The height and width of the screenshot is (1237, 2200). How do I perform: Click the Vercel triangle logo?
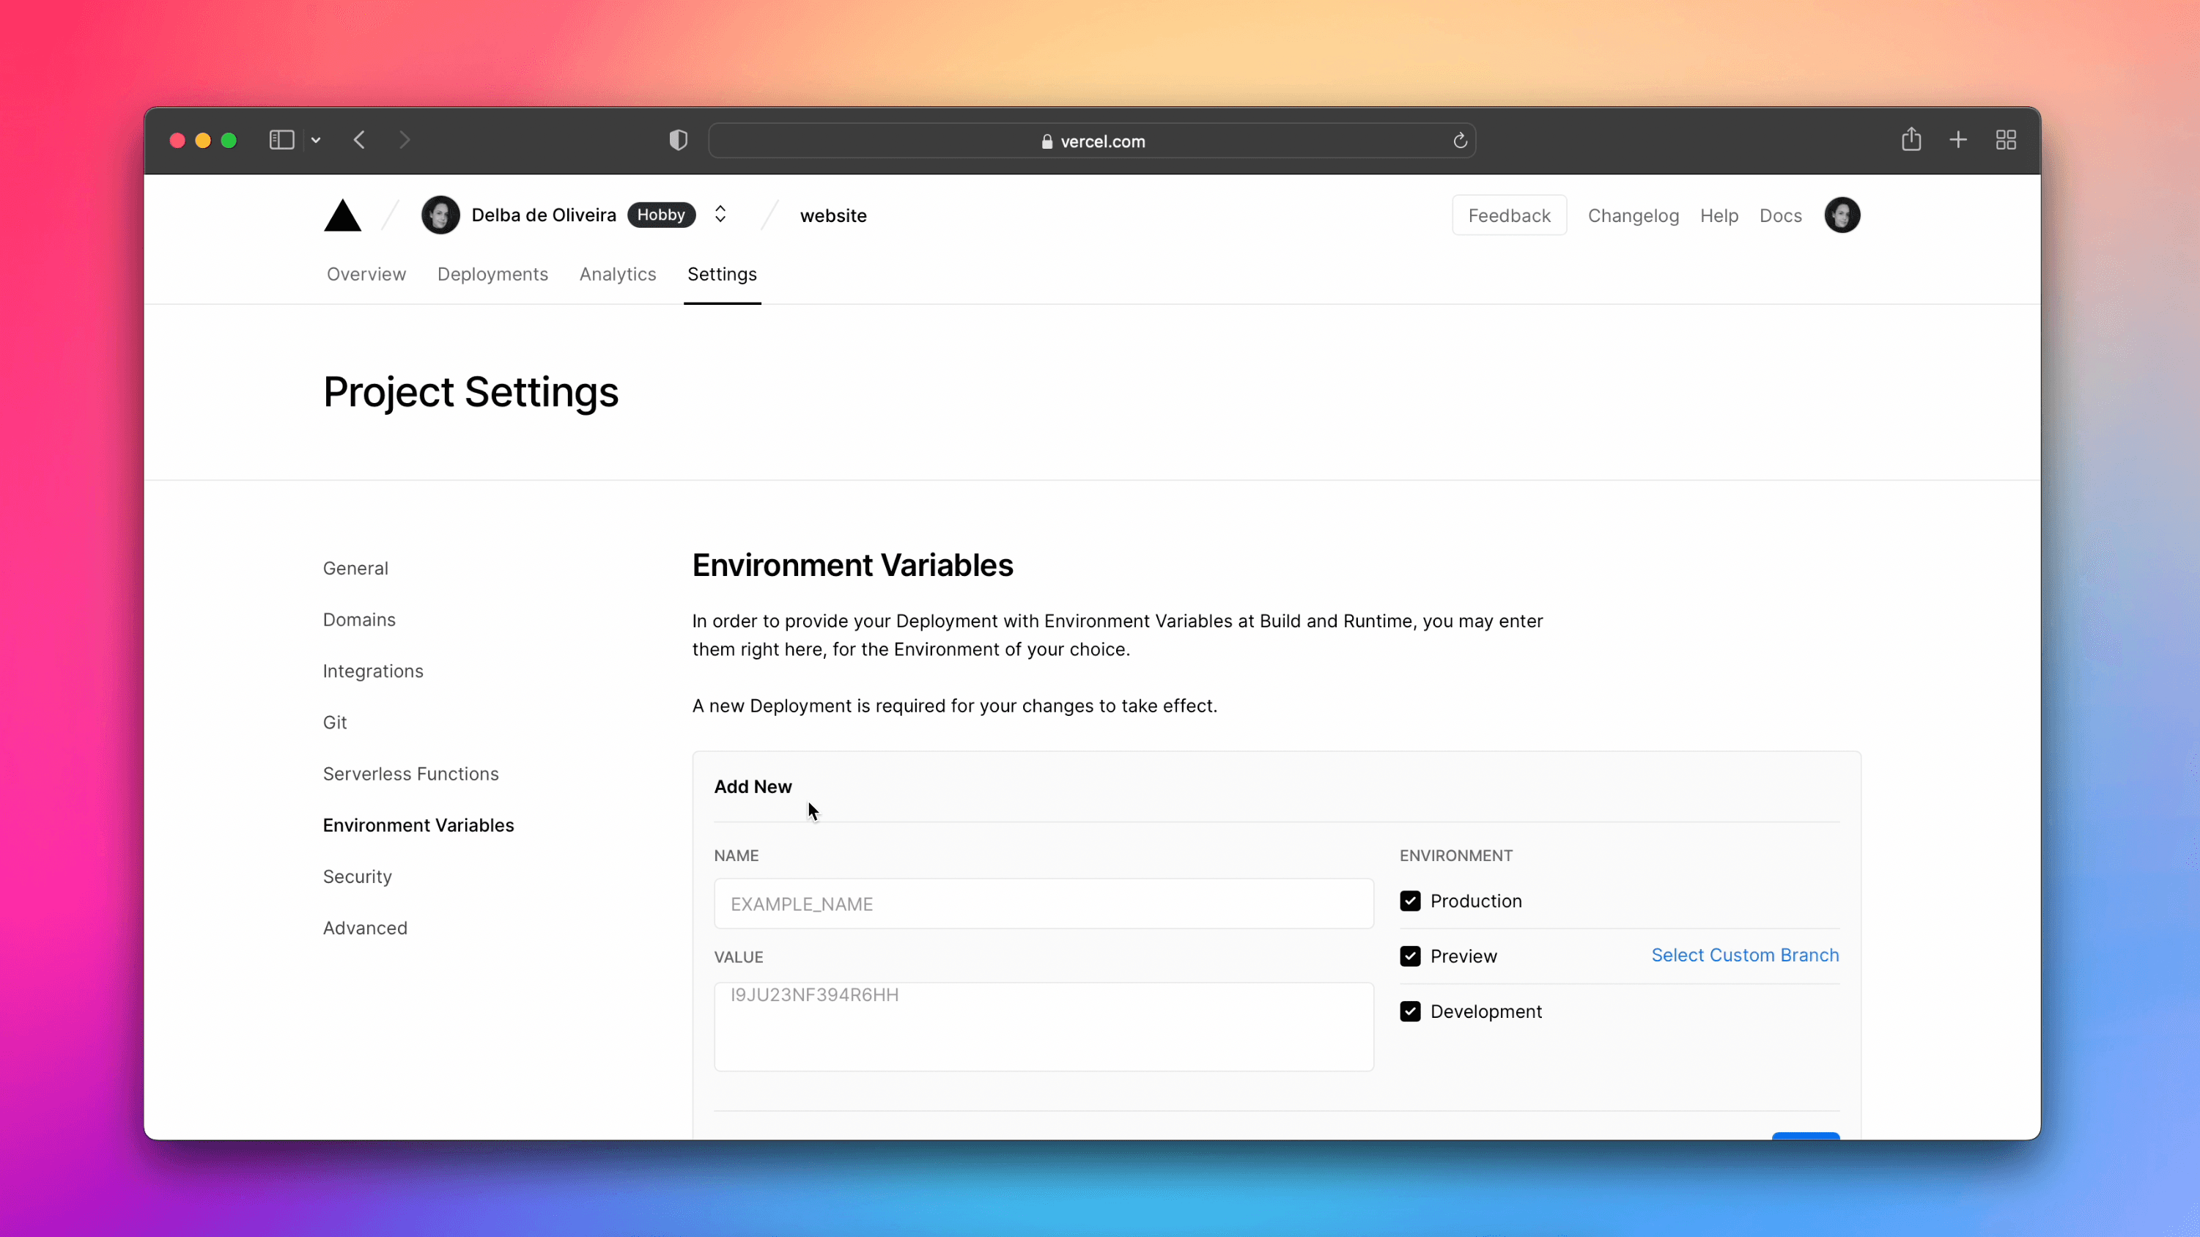coord(342,216)
